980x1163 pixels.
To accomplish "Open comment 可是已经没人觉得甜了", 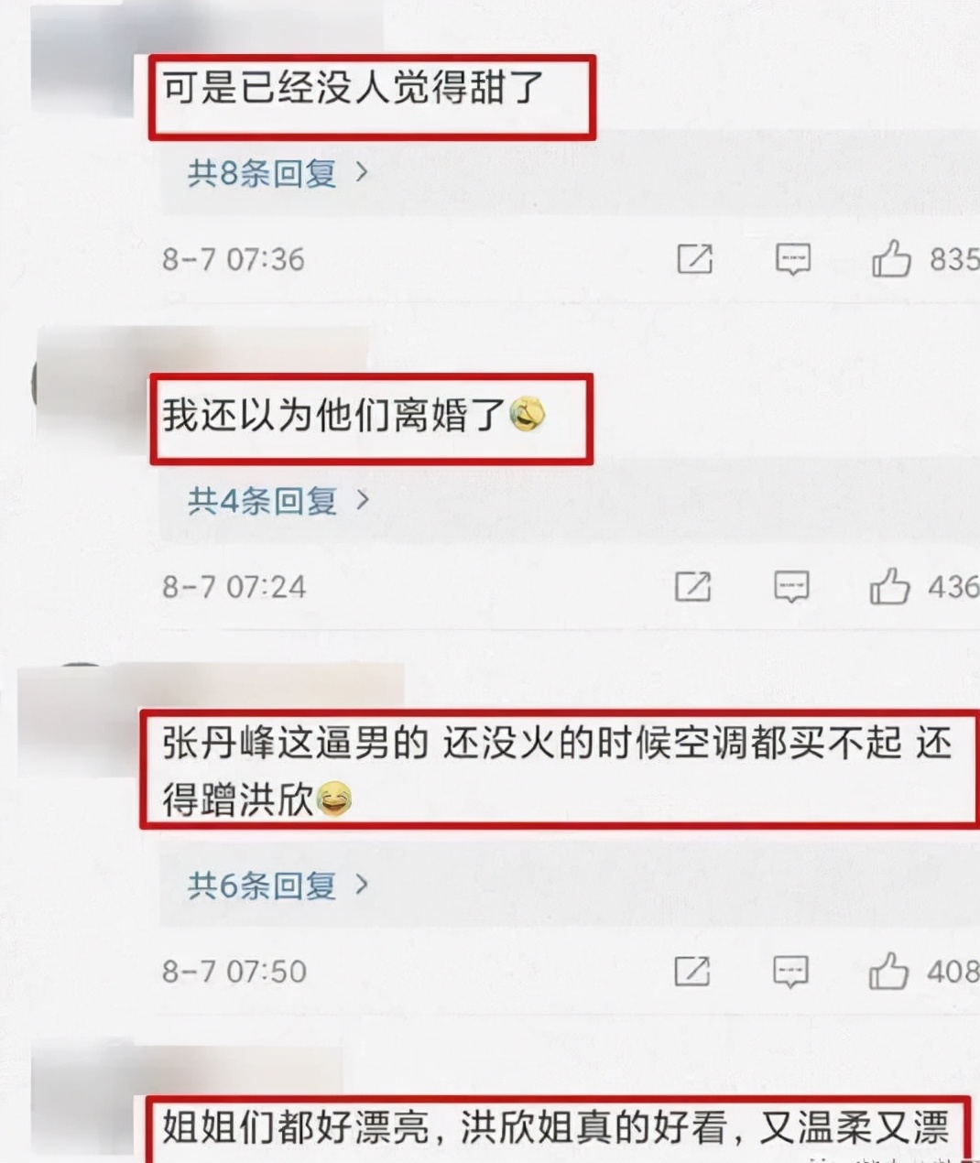I will click(354, 90).
